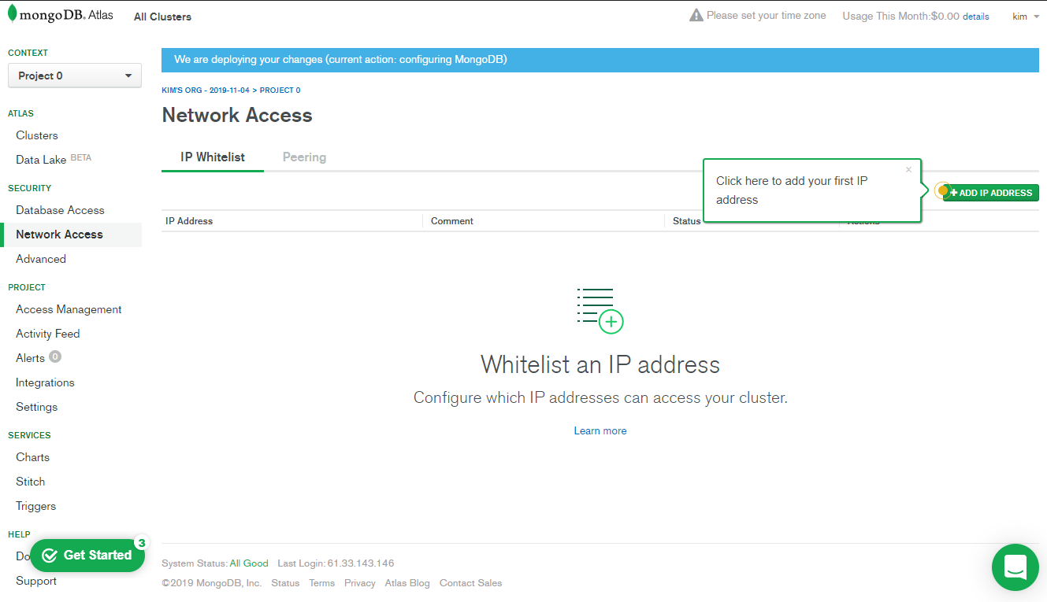Image resolution: width=1047 pixels, height=602 pixels.
Task: Open All Clusters in top bar
Action: tap(162, 17)
